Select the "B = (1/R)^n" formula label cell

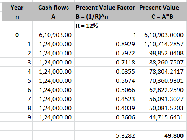pyautogui.click(x=106, y=16)
